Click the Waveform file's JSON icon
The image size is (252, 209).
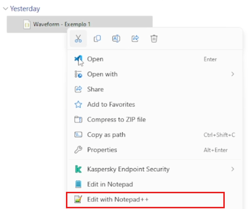[x=27, y=24]
